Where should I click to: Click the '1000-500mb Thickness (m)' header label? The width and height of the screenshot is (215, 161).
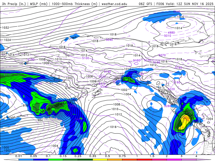74,4
